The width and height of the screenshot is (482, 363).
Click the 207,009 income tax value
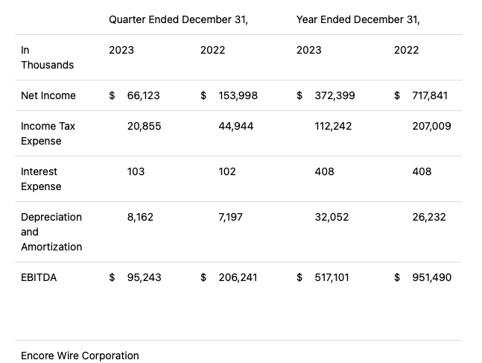pos(431,126)
